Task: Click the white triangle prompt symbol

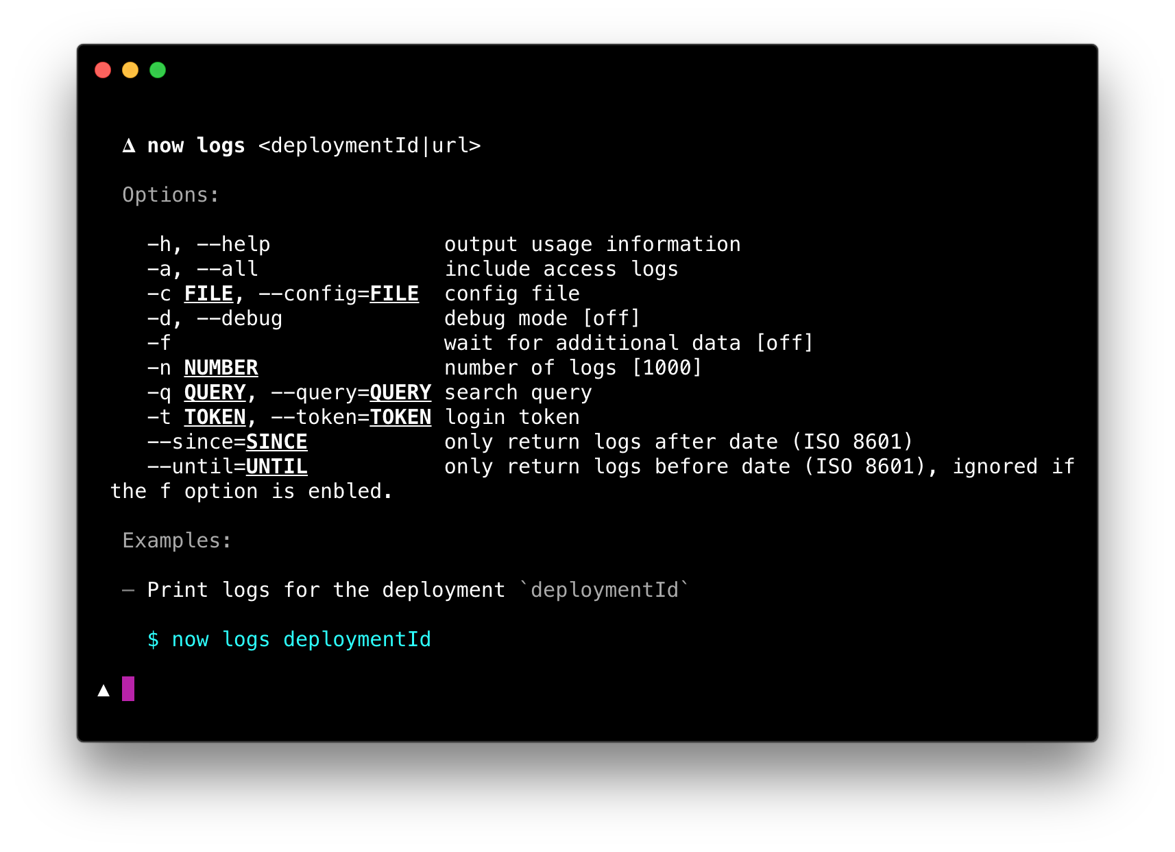Action: coord(104,690)
